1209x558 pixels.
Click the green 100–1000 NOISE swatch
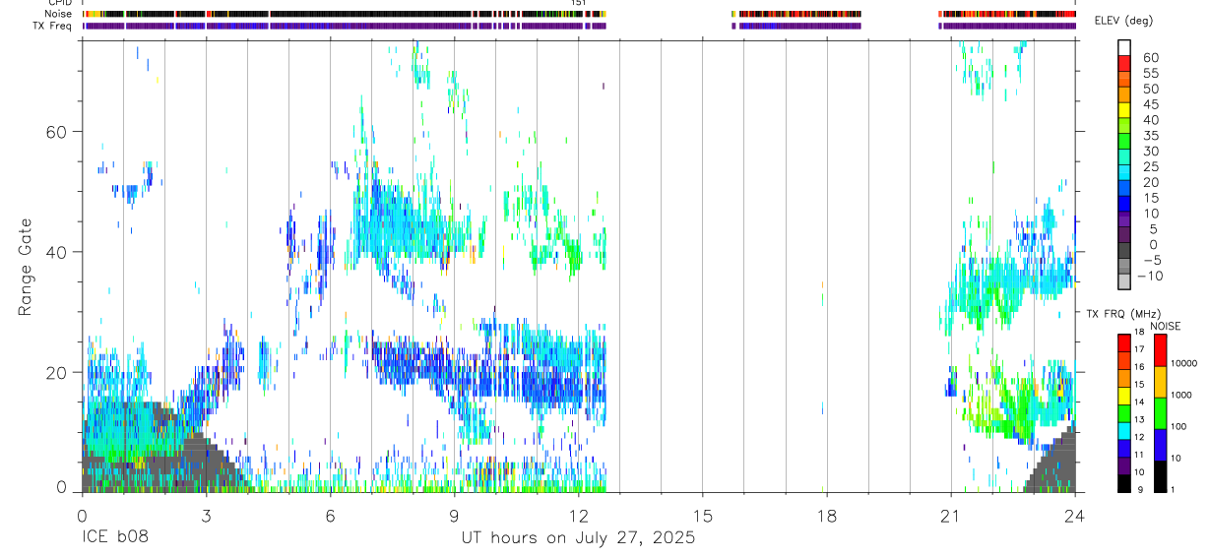point(1160,413)
